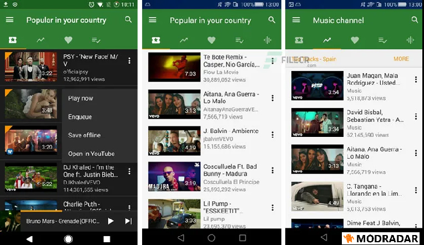
Task: Choose Play now from context menu
Action: click(x=80, y=98)
